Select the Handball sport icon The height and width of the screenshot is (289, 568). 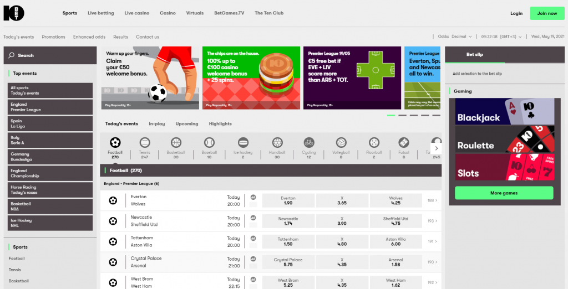[x=277, y=142]
